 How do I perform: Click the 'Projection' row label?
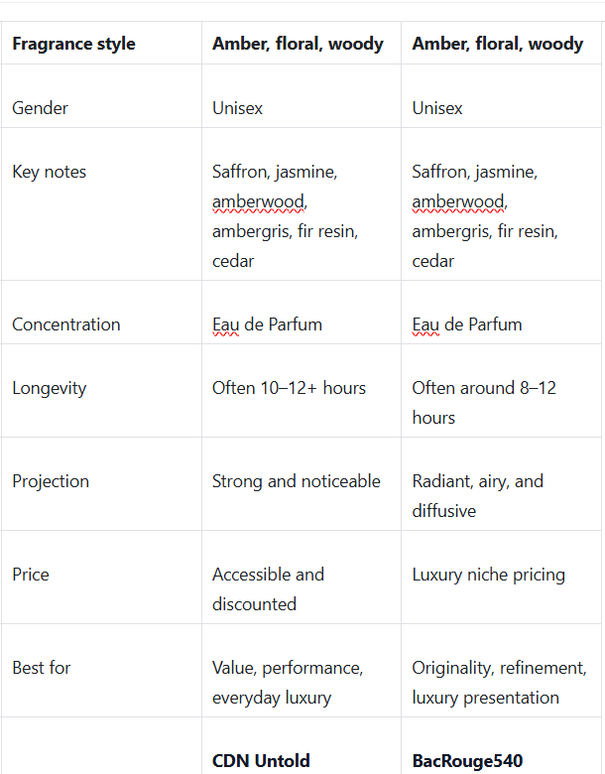tap(51, 481)
